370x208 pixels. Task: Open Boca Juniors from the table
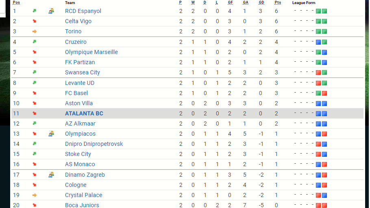tap(82, 205)
